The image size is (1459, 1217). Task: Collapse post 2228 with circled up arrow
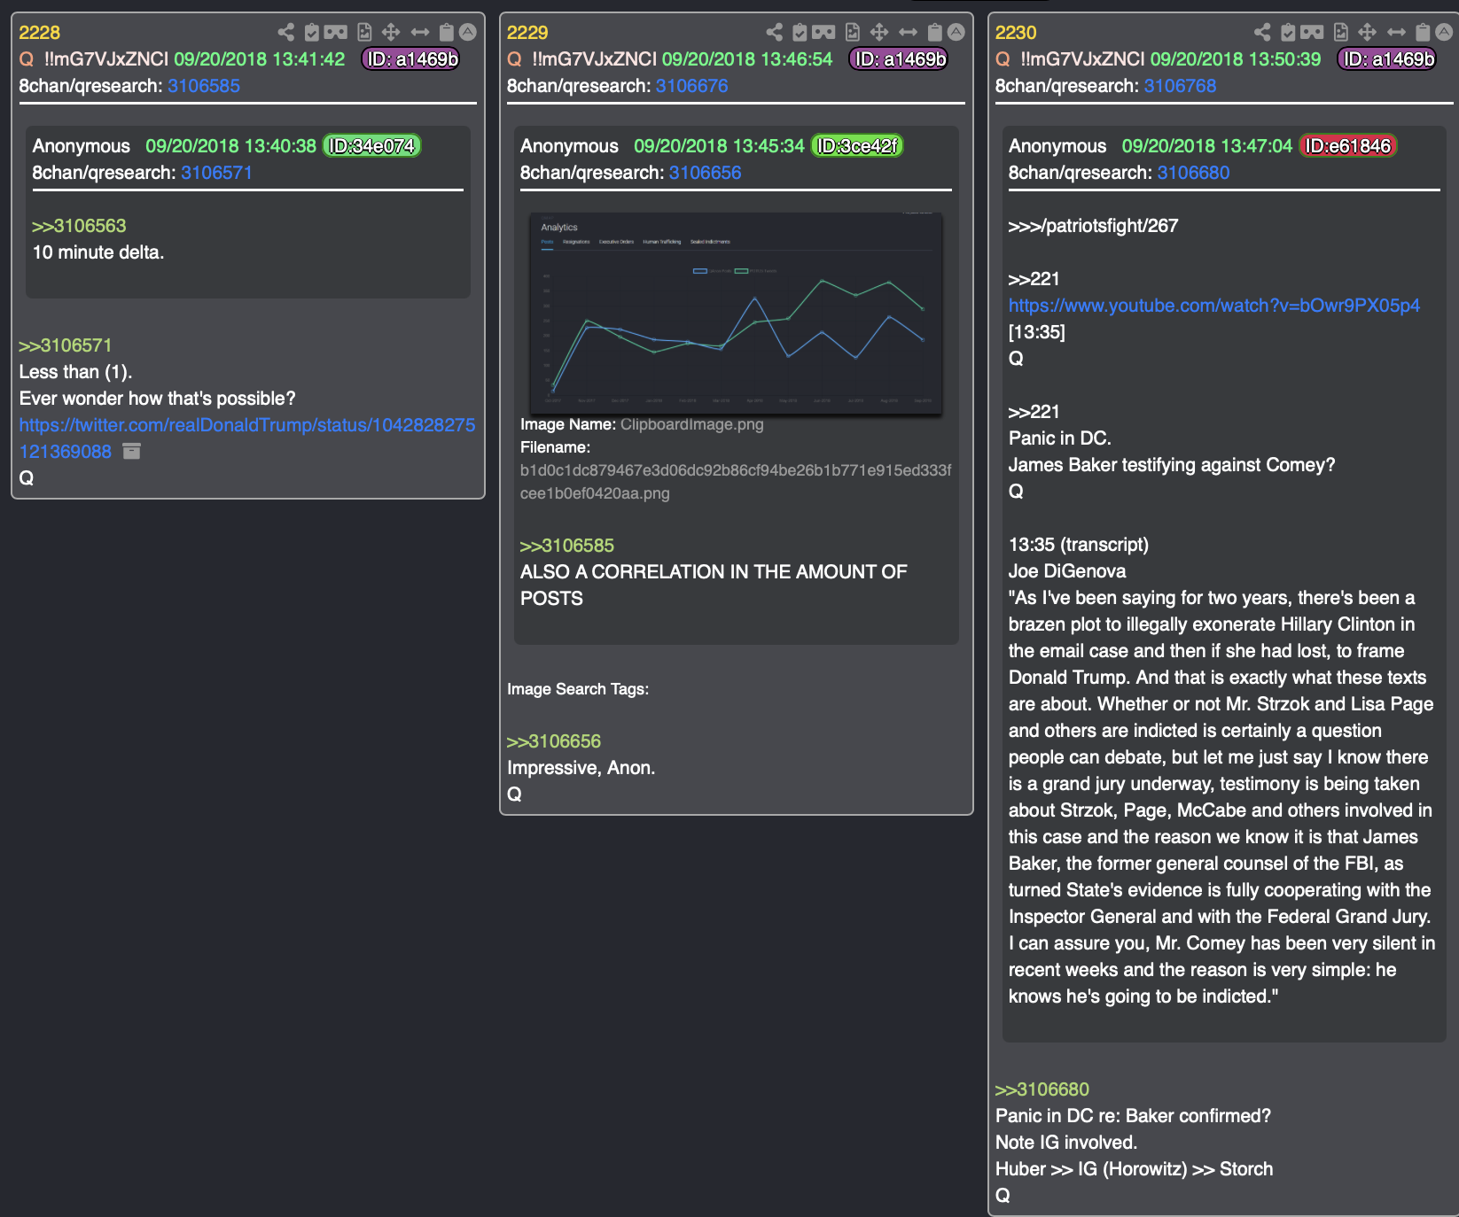coord(468,33)
